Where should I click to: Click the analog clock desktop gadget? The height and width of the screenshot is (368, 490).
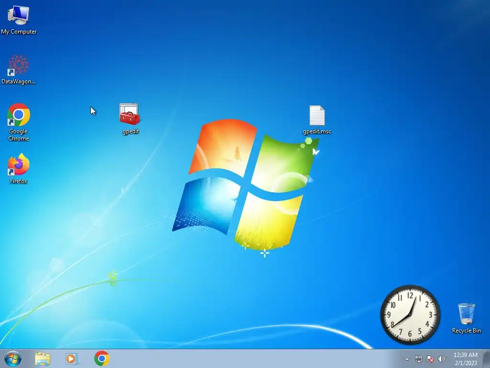coord(410,315)
